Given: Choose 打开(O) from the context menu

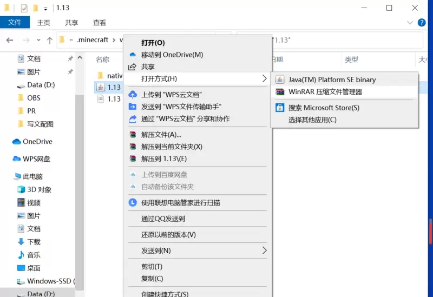Looking at the screenshot, I should pyautogui.click(x=198, y=43).
